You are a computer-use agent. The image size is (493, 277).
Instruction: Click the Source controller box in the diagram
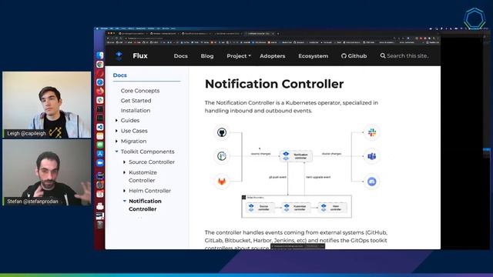tap(260, 208)
